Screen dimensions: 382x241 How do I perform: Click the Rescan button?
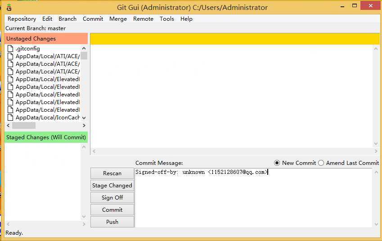pos(112,173)
